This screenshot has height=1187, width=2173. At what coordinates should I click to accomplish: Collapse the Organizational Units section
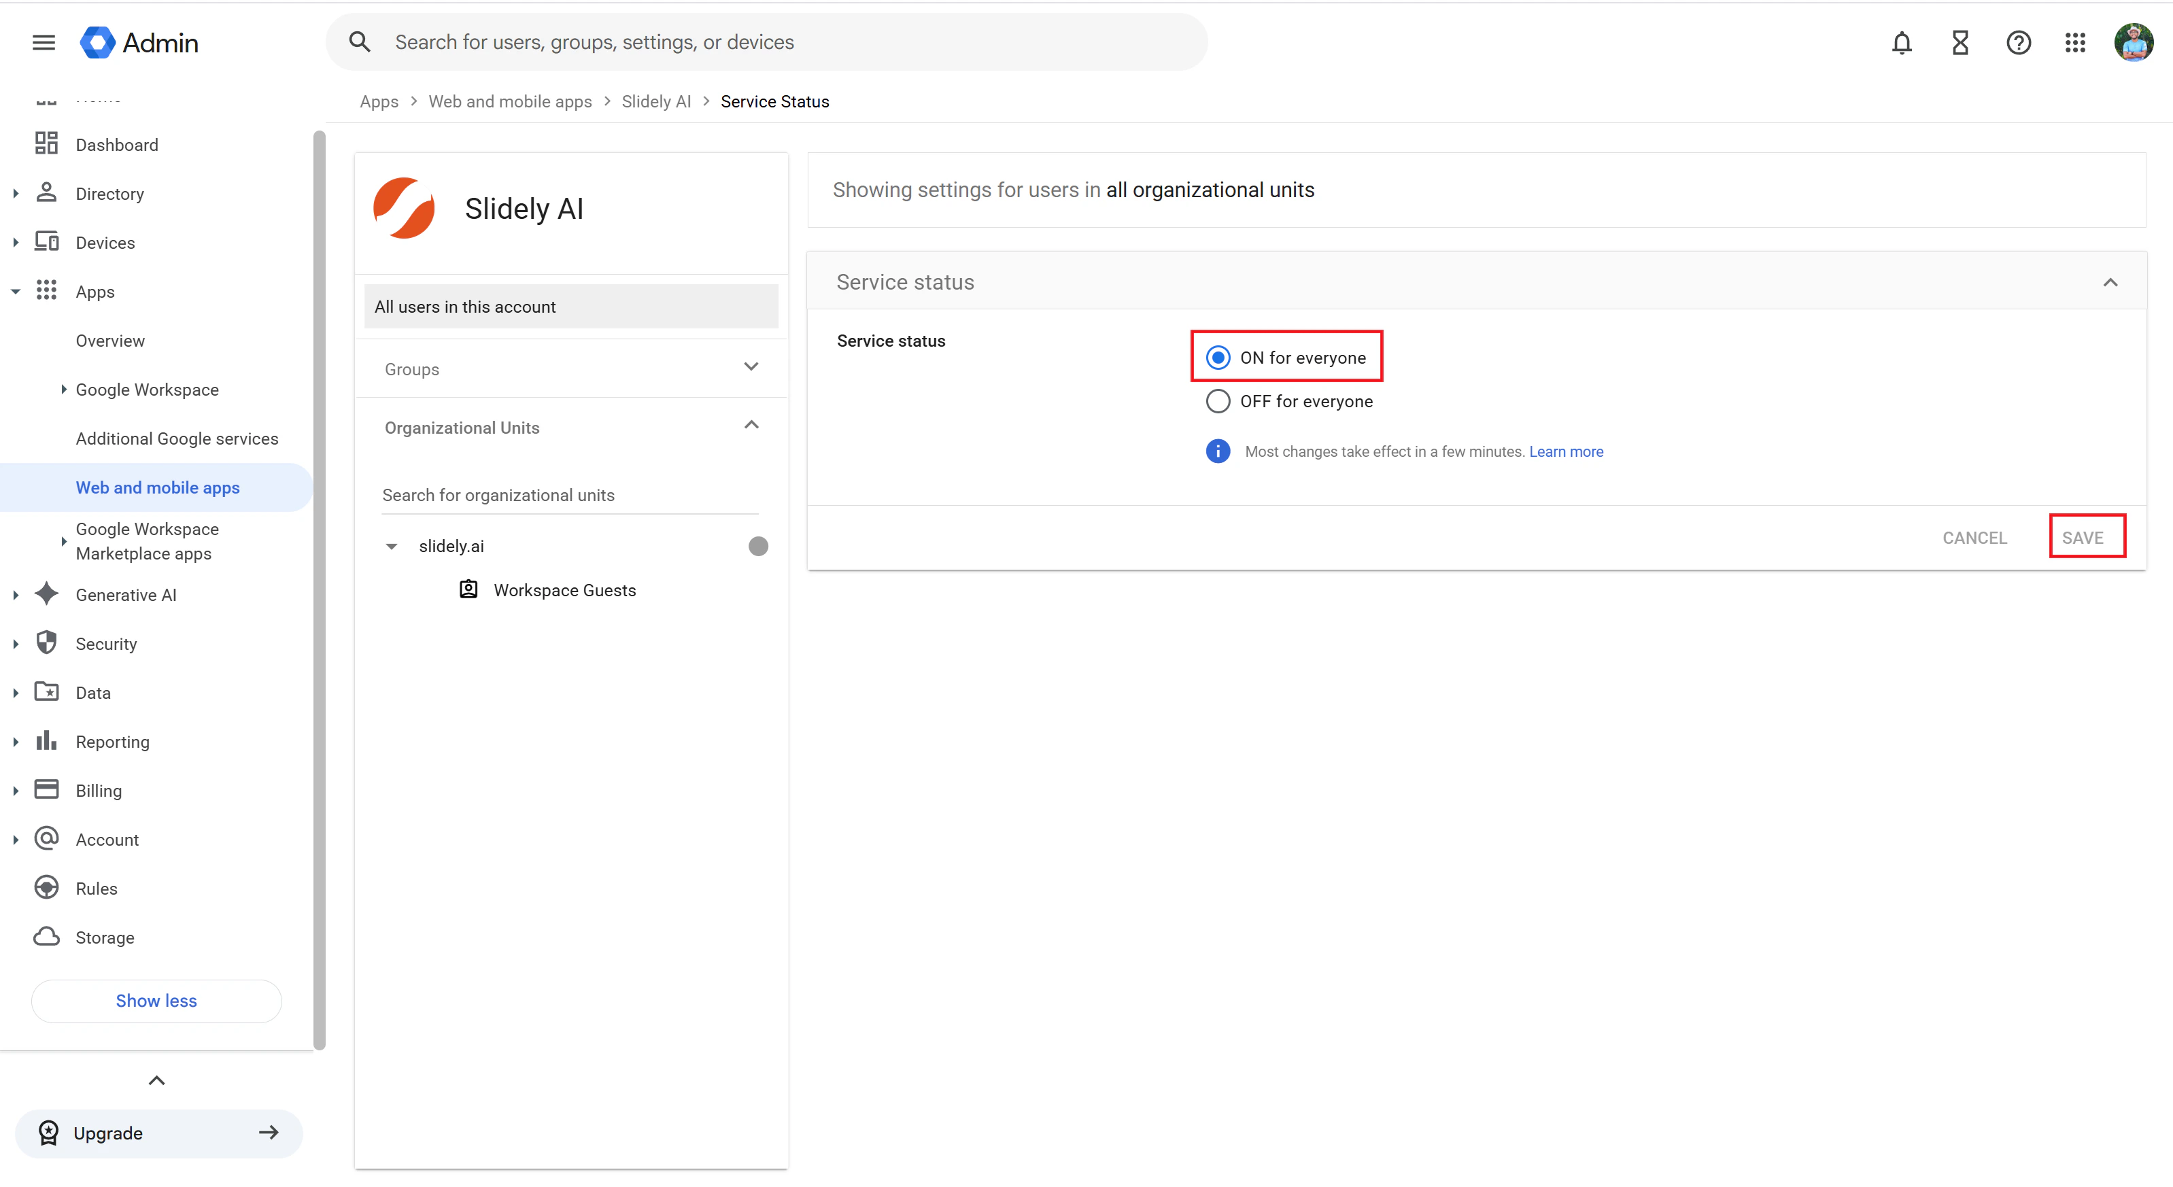[751, 424]
